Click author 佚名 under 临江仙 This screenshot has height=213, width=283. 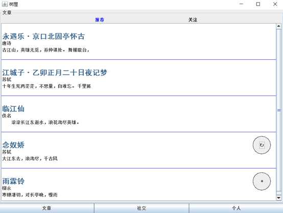pyautogui.click(x=7, y=116)
